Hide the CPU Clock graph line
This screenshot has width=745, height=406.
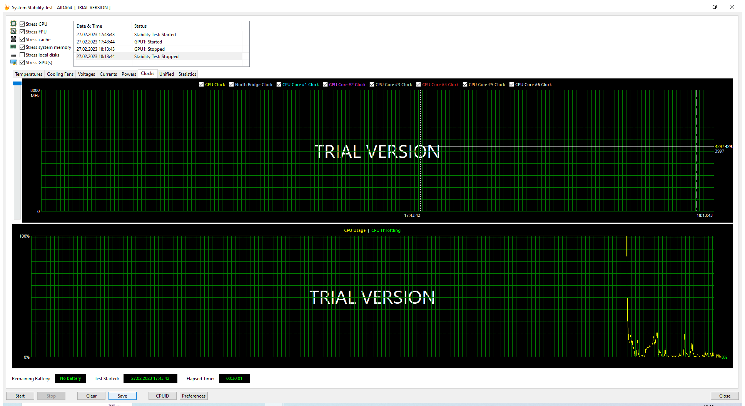point(201,85)
